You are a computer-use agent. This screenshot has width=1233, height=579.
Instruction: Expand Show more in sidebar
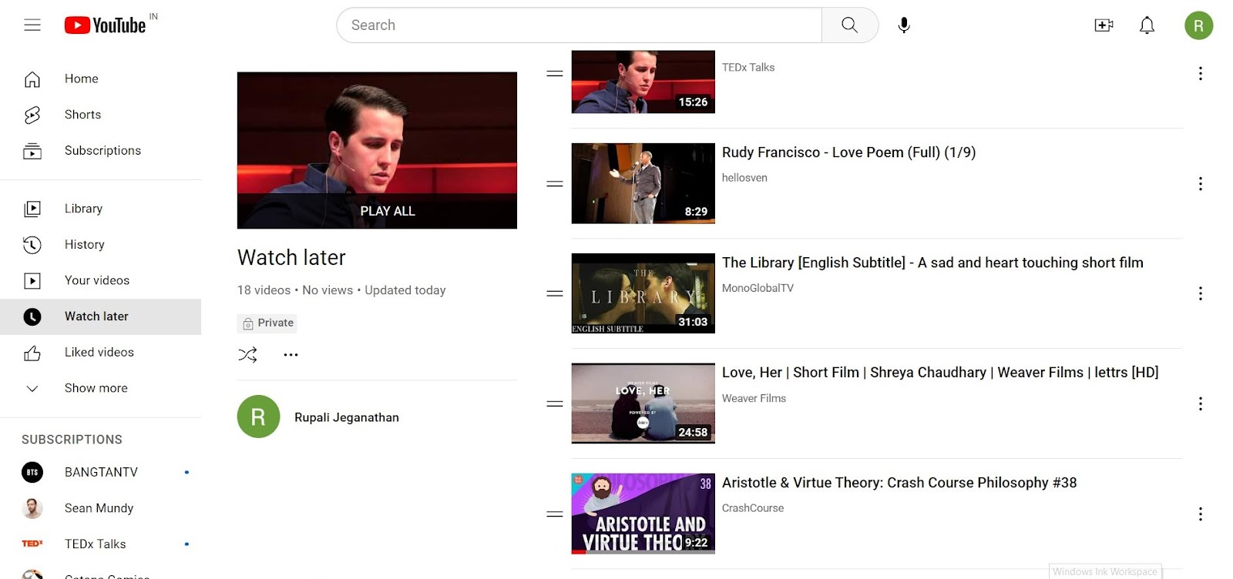(100, 388)
